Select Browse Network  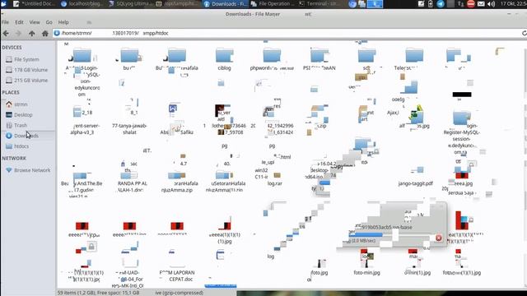(28, 170)
